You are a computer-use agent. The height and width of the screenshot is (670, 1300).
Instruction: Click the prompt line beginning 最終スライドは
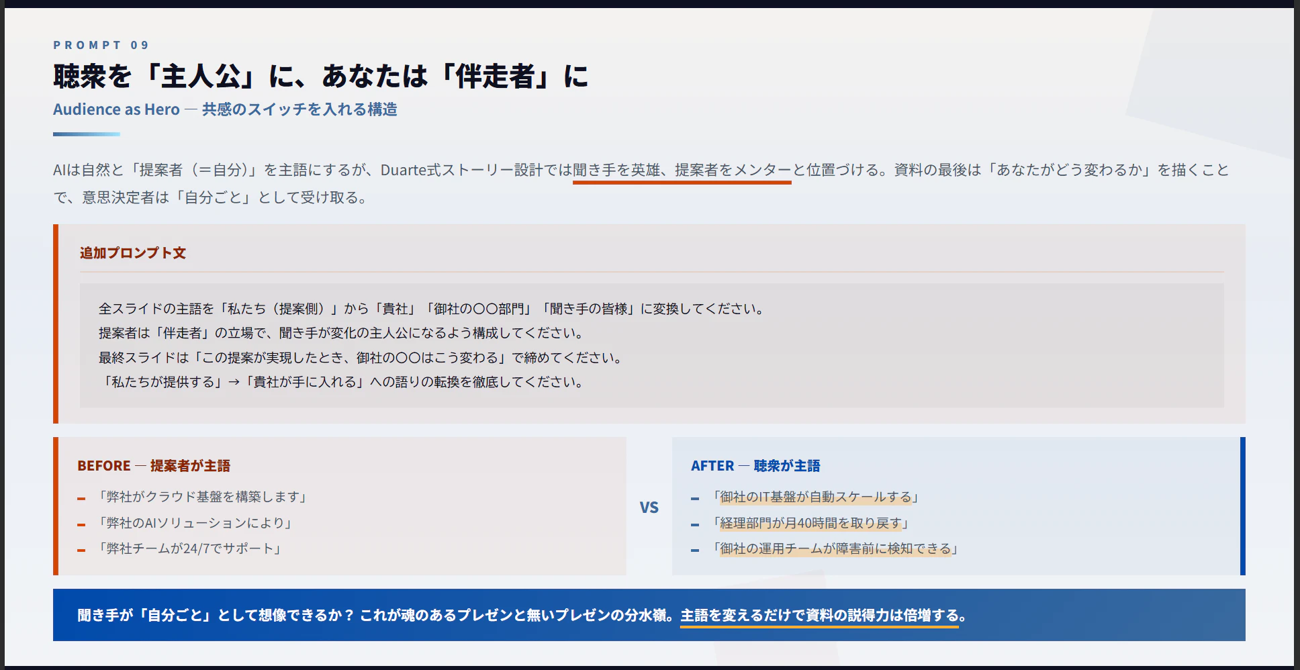(361, 358)
